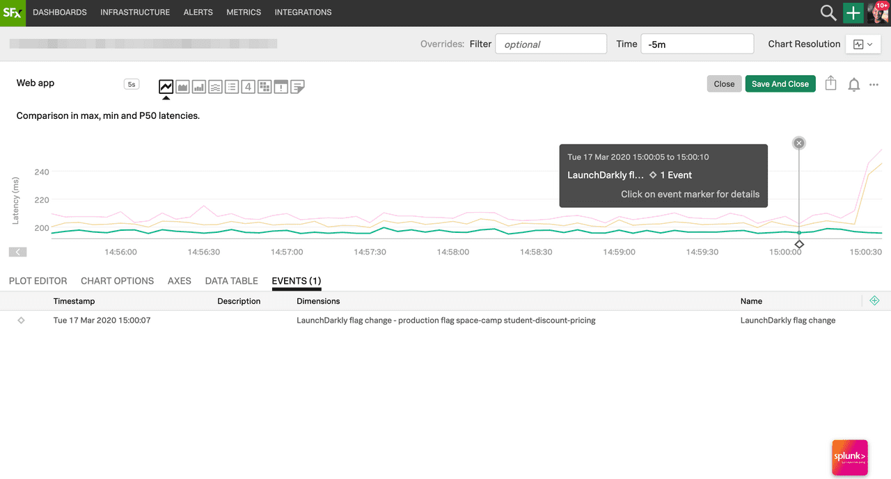Switch to the Single Value chart type
Viewport: 891px width, 479px height.
248,86
